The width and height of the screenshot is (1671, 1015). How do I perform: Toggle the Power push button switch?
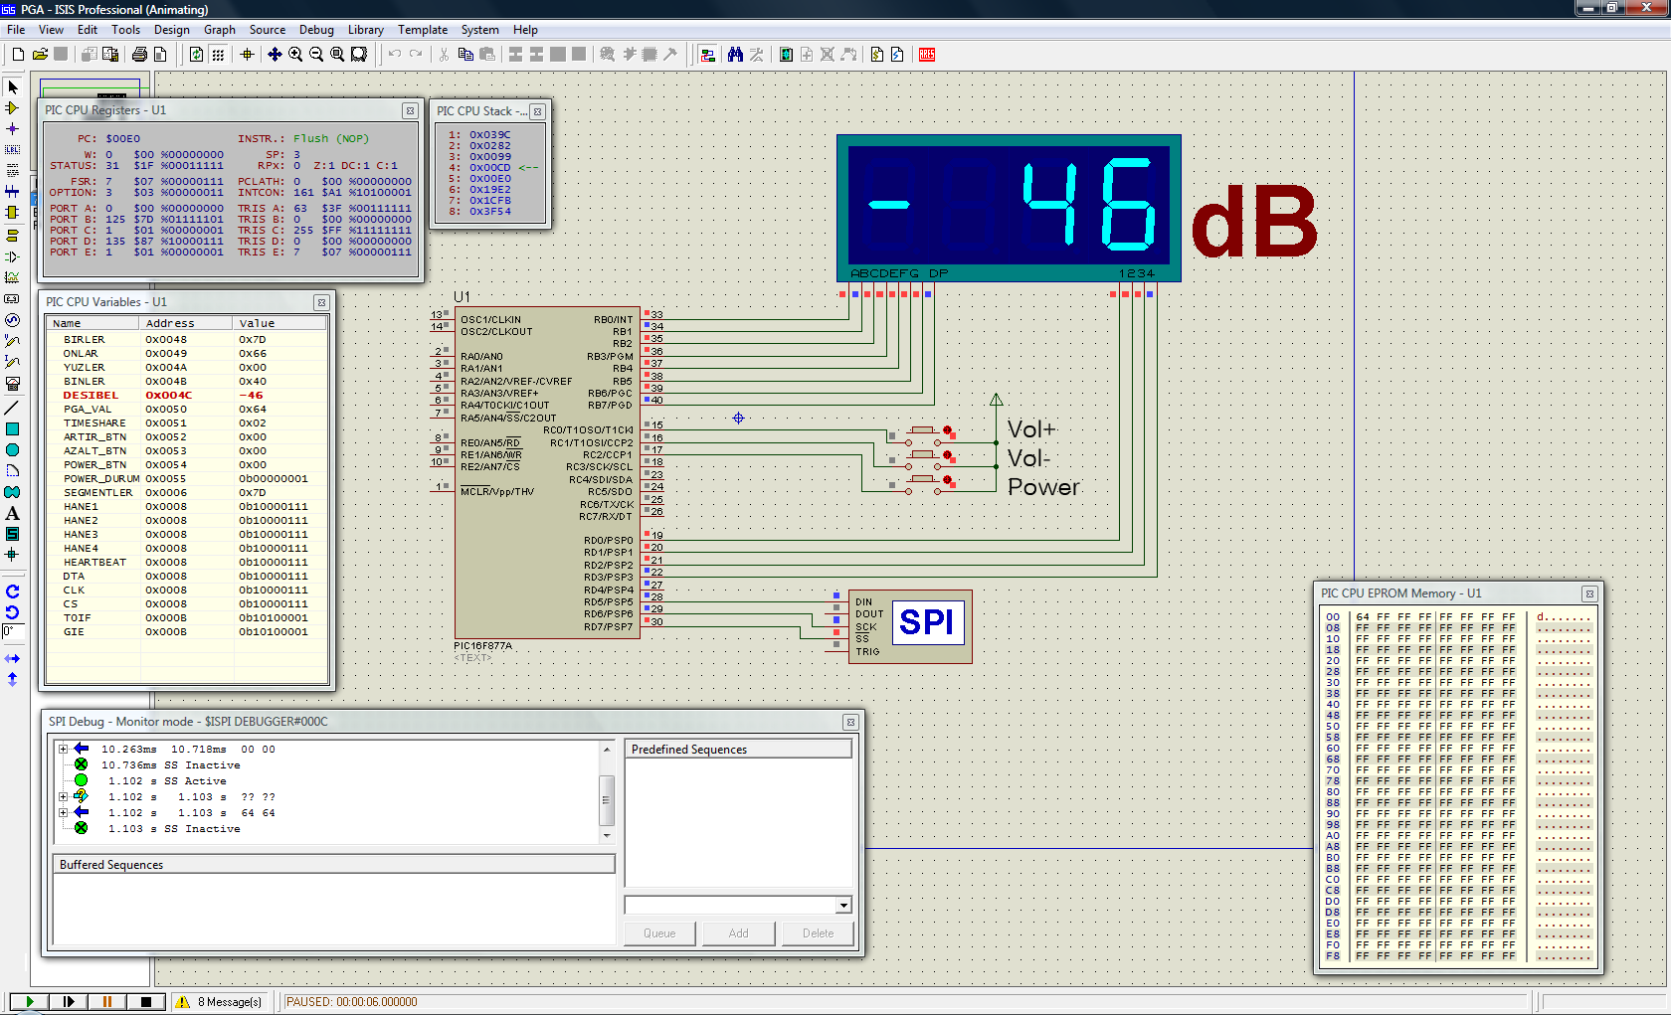[923, 480]
